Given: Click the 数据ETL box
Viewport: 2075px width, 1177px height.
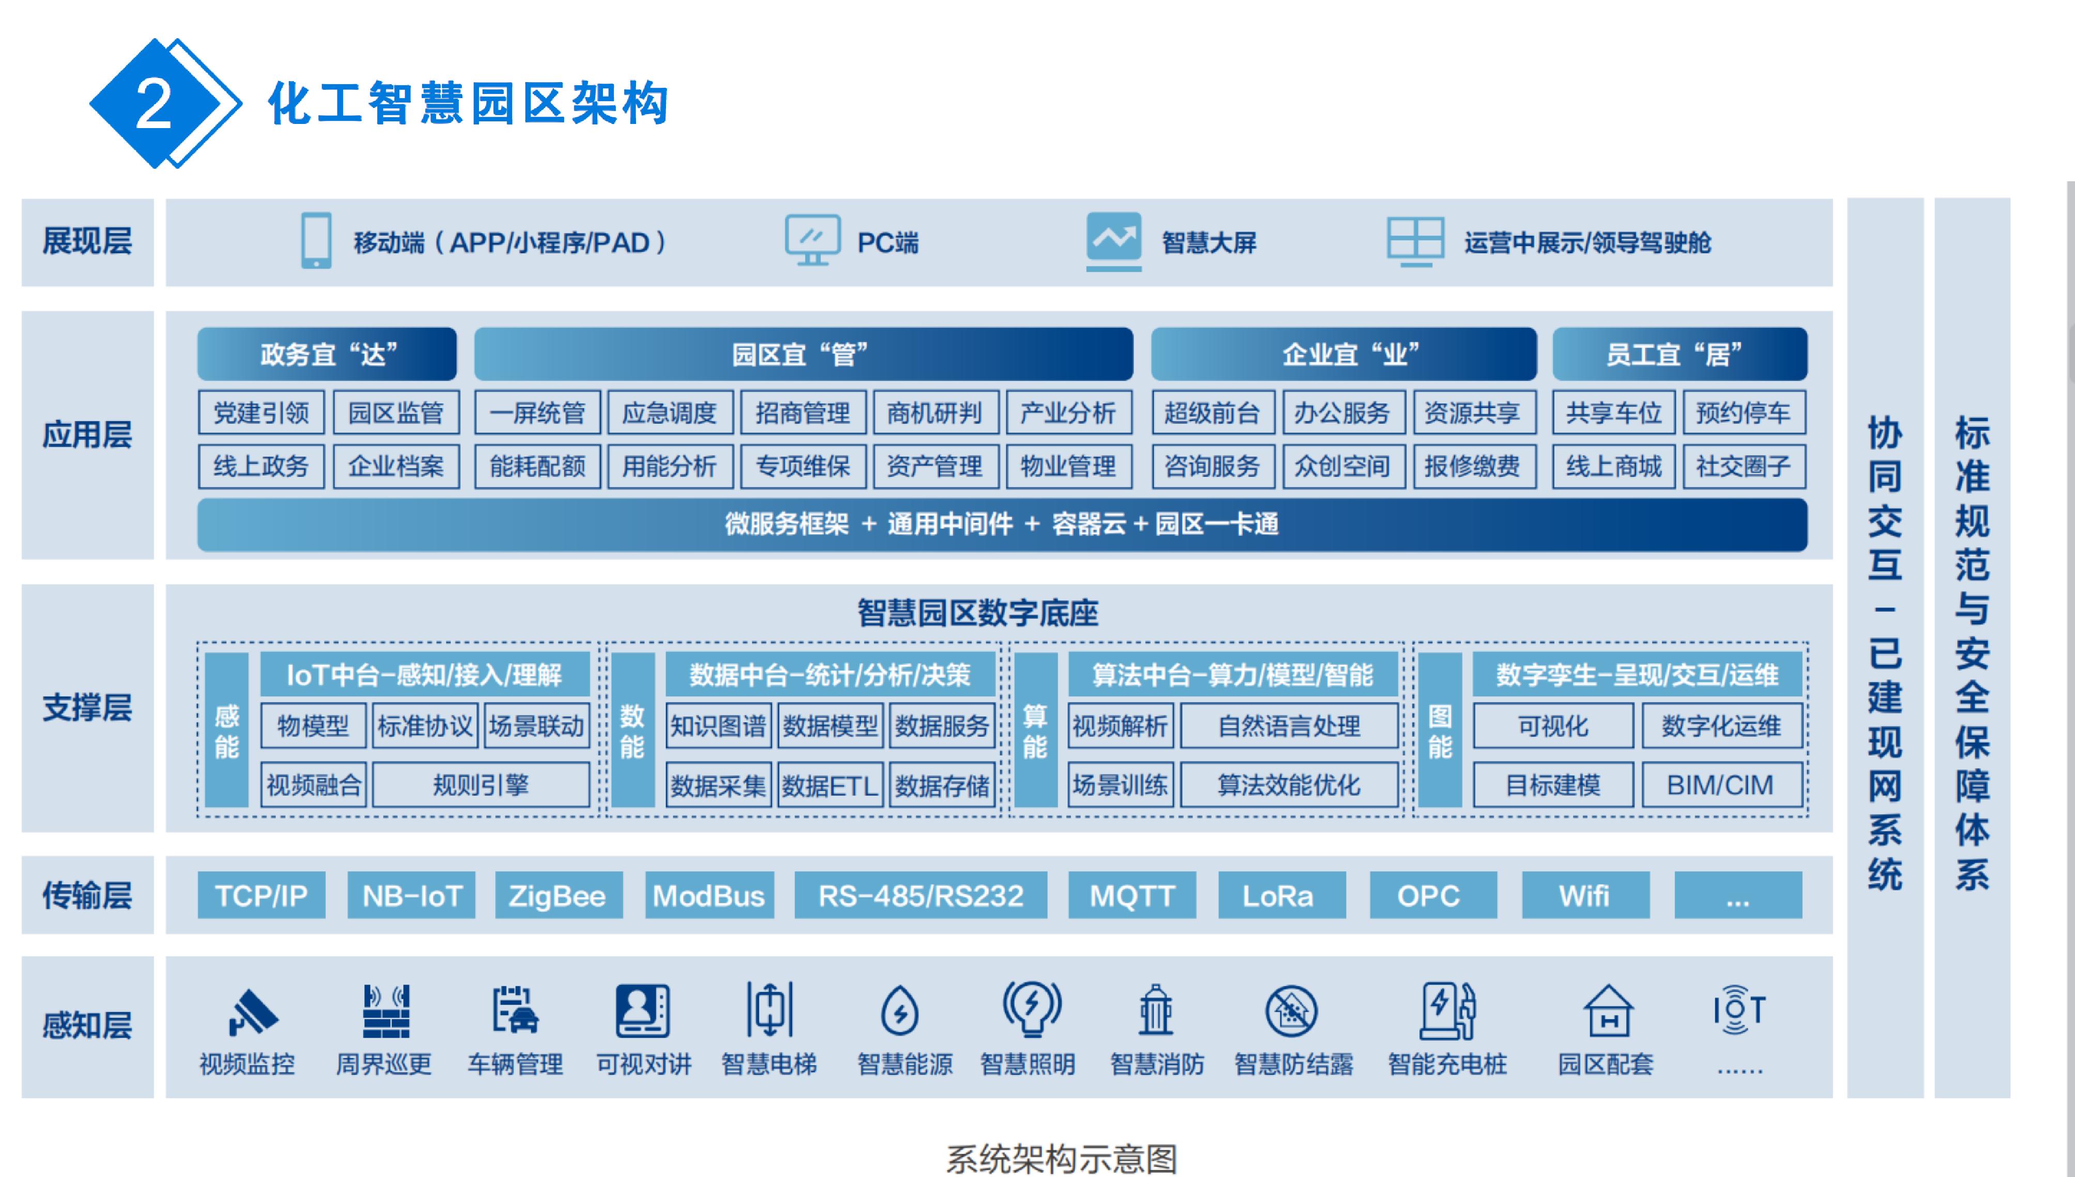Looking at the screenshot, I should click(830, 785).
